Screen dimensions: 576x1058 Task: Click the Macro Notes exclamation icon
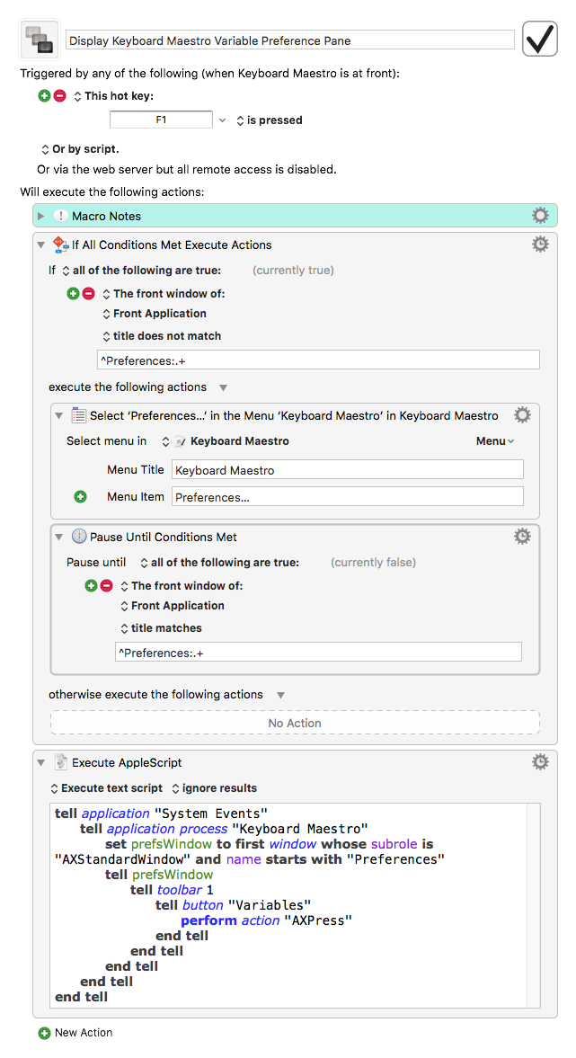point(61,216)
